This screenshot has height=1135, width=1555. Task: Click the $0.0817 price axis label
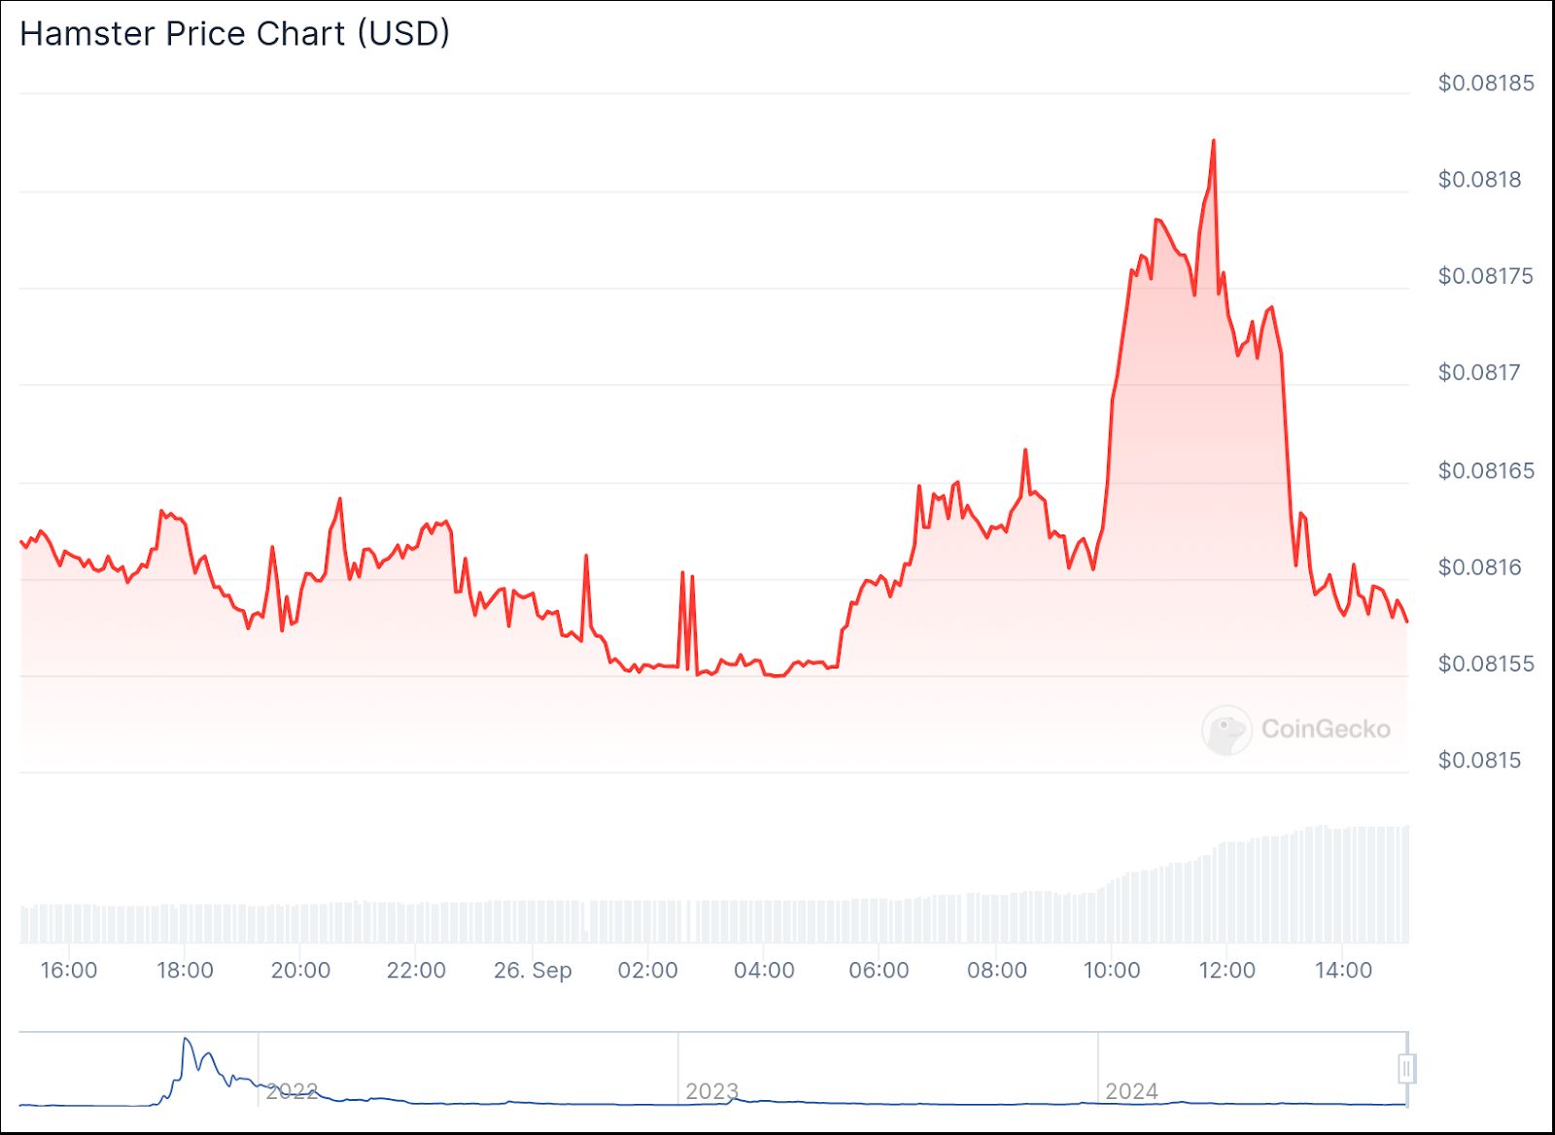tap(1479, 372)
